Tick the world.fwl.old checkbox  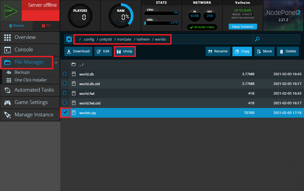pyautogui.click(x=65, y=103)
